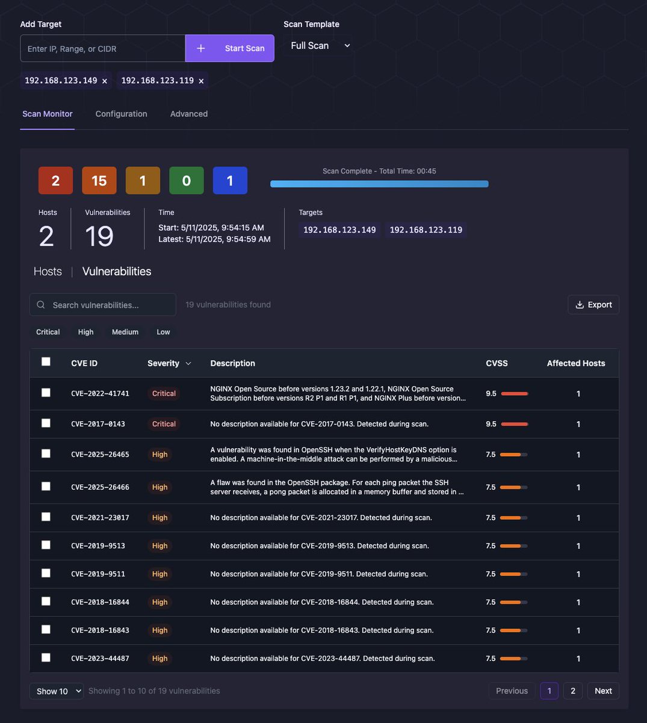The width and height of the screenshot is (647, 723).
Task: Toggle the select-all checkbox in table header
Action: [46, 361]
